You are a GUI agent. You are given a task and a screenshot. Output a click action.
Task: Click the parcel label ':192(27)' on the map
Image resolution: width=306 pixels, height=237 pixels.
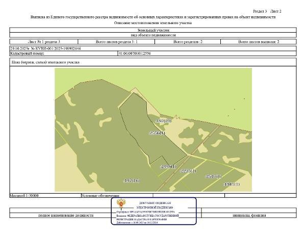(163, 121)
